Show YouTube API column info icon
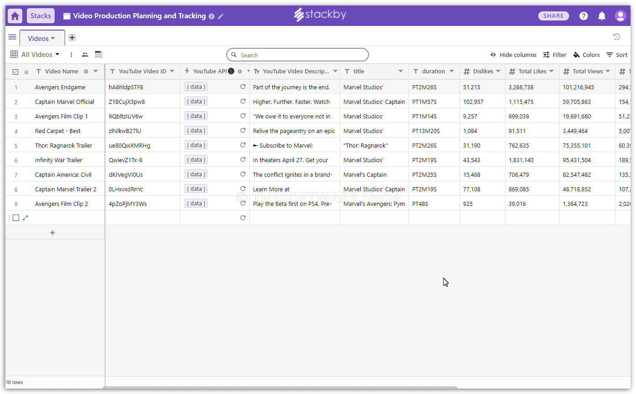 [240, 72]
